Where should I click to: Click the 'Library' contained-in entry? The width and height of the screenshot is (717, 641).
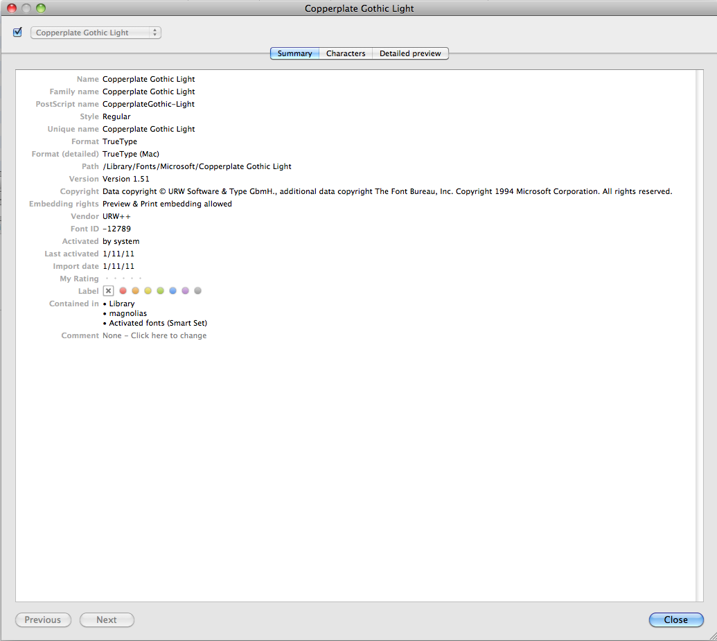tap(122, 304)
